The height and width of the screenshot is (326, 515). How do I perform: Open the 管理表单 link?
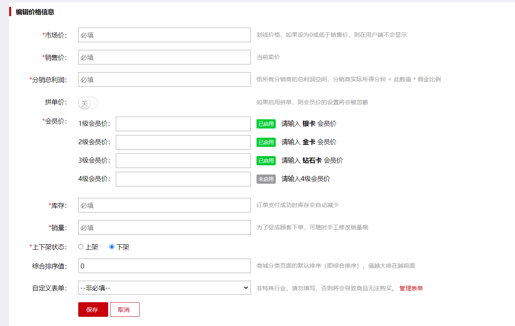point(411,288)
